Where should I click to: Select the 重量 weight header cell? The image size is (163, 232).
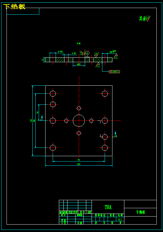[x=112, y=215]
